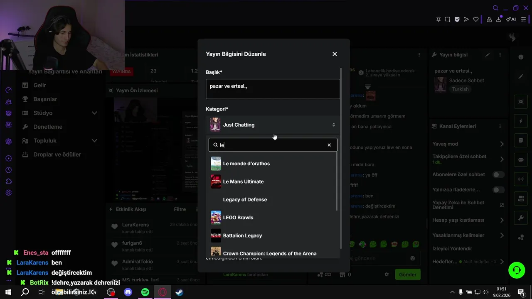532x299 pixels.
Task: Click the snapshot selection toolbar icon
Action: 448,20
